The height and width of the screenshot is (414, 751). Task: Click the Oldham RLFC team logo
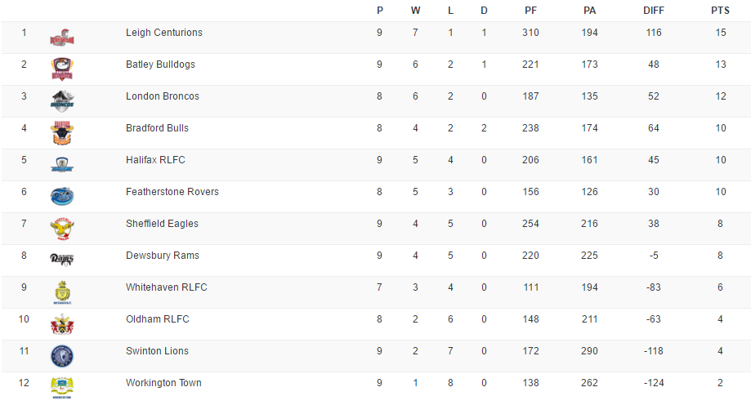pyautogui.click(x=62, y=324)
